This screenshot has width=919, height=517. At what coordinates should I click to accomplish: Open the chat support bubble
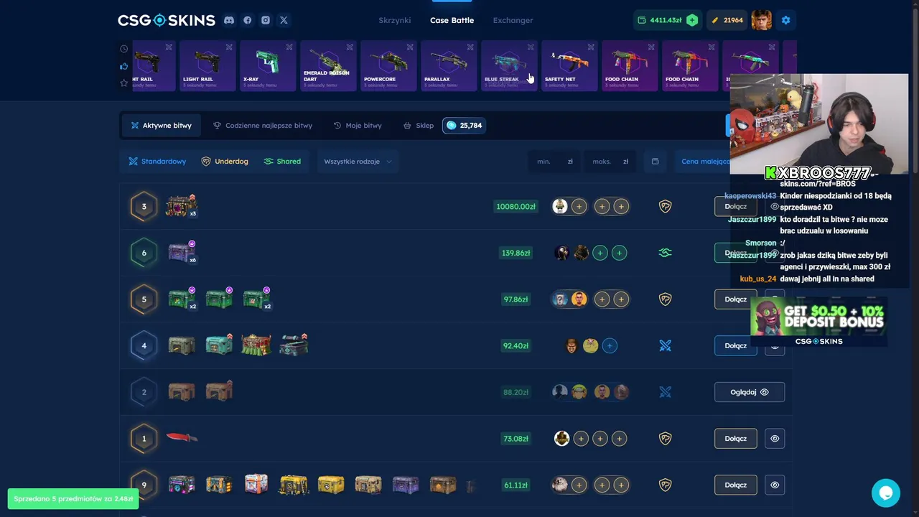tap(886, 493)
